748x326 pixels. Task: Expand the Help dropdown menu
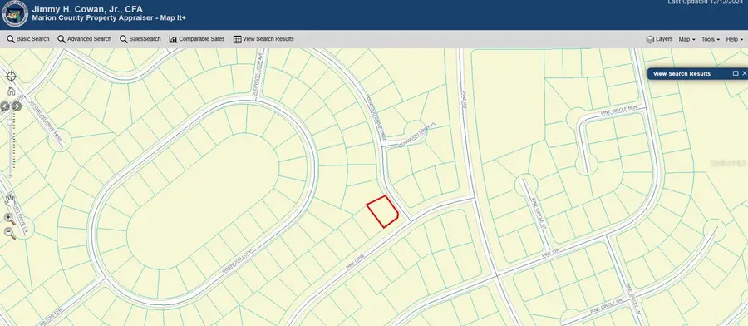pos(734,40)
